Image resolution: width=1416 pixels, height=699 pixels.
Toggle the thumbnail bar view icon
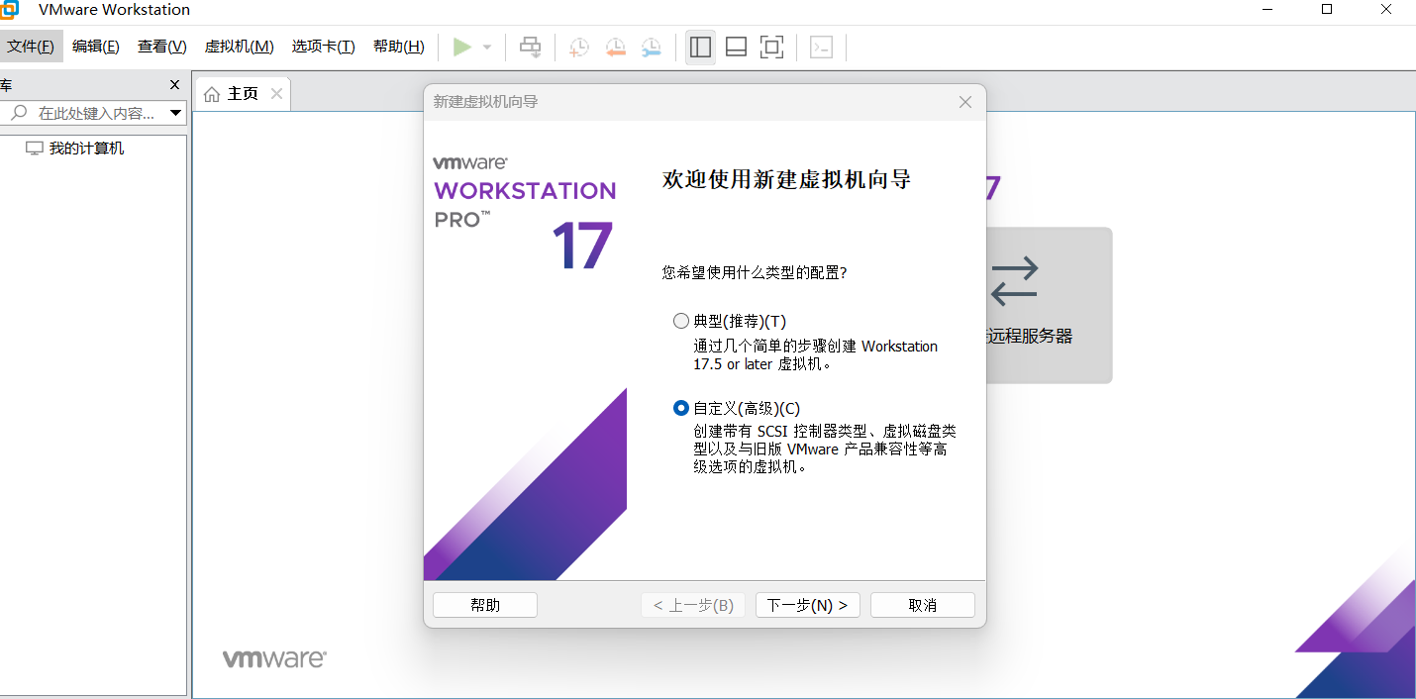click(x=736, y=47)
